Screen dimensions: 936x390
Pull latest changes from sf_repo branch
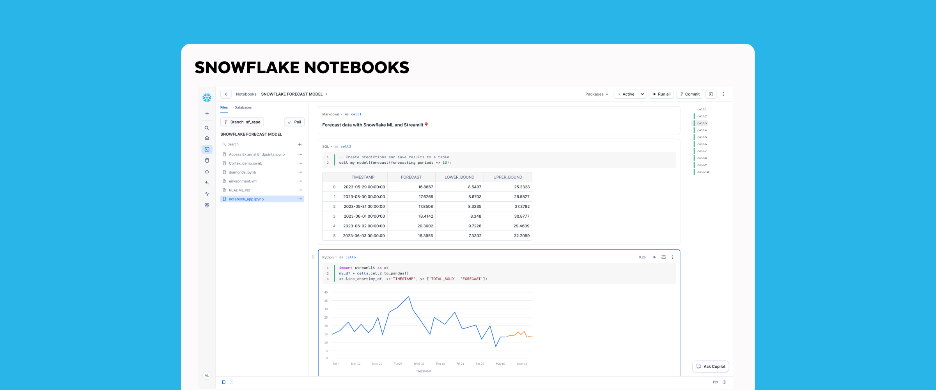(x=294, y=122)
